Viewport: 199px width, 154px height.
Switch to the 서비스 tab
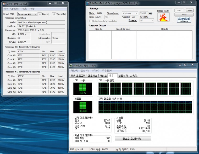click(x=103, y=76)
